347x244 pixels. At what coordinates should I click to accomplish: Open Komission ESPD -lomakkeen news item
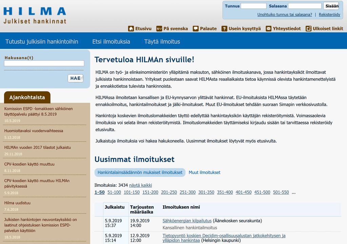pyautogui.click(x=39, y=111)
